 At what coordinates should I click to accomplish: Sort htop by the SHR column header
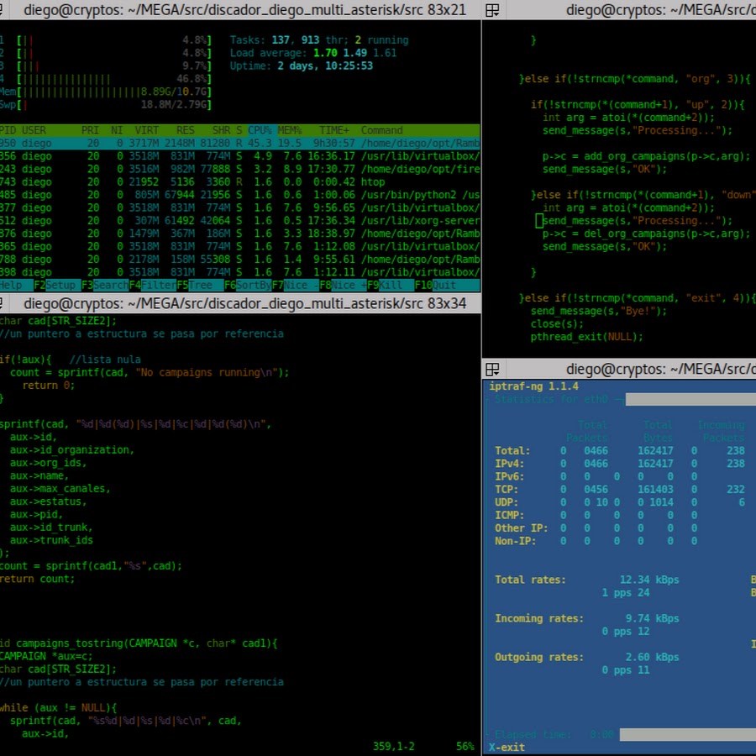pos(221,131)
